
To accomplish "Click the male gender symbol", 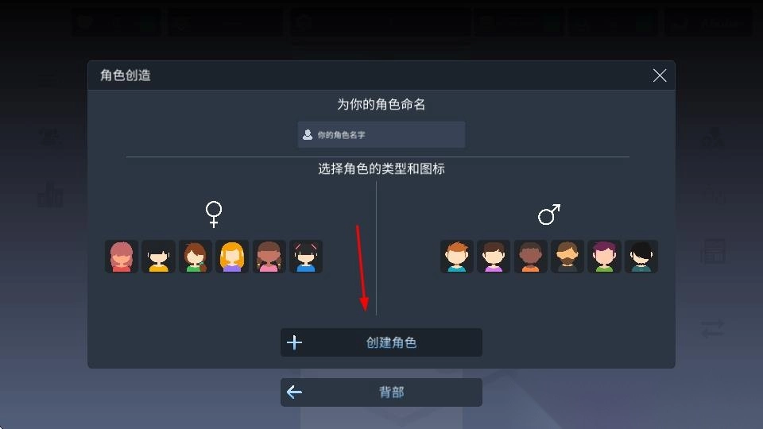I will 549,214.
